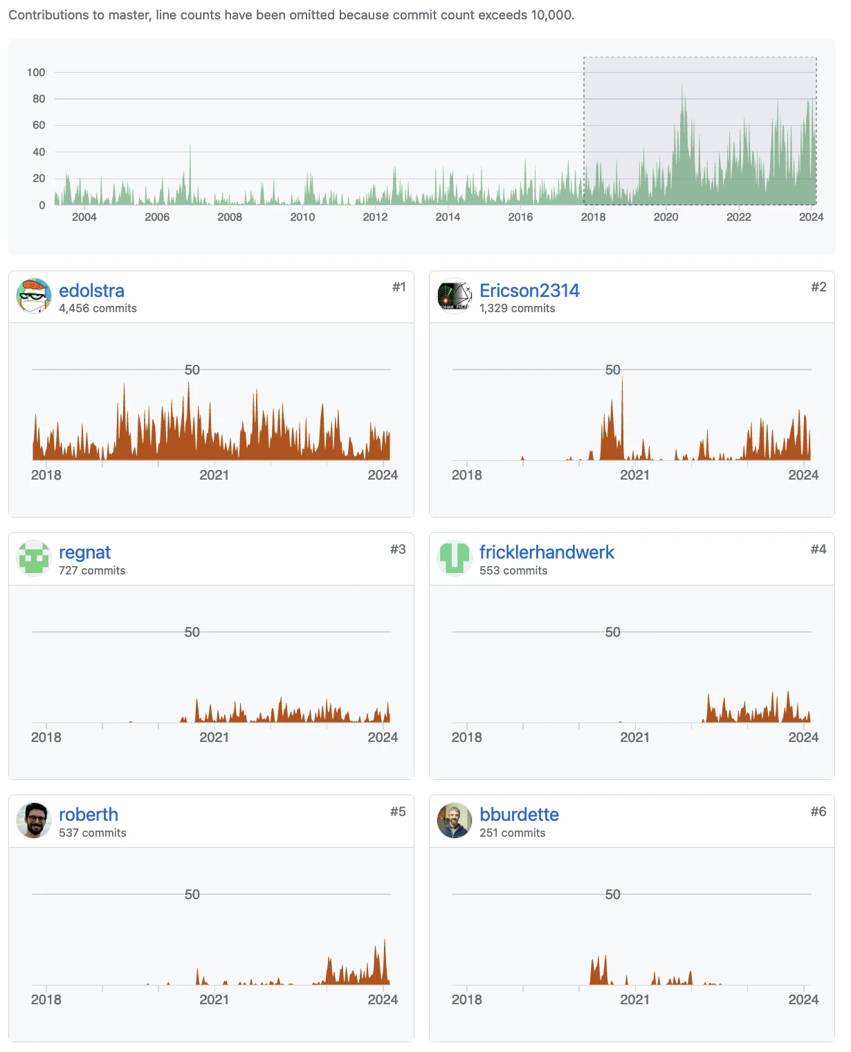The width and height of the screenshot is (851, 1052).
Task: View Ericson2314's 1,329 commits
Action: pyautogui.click(x=517, y=309)
